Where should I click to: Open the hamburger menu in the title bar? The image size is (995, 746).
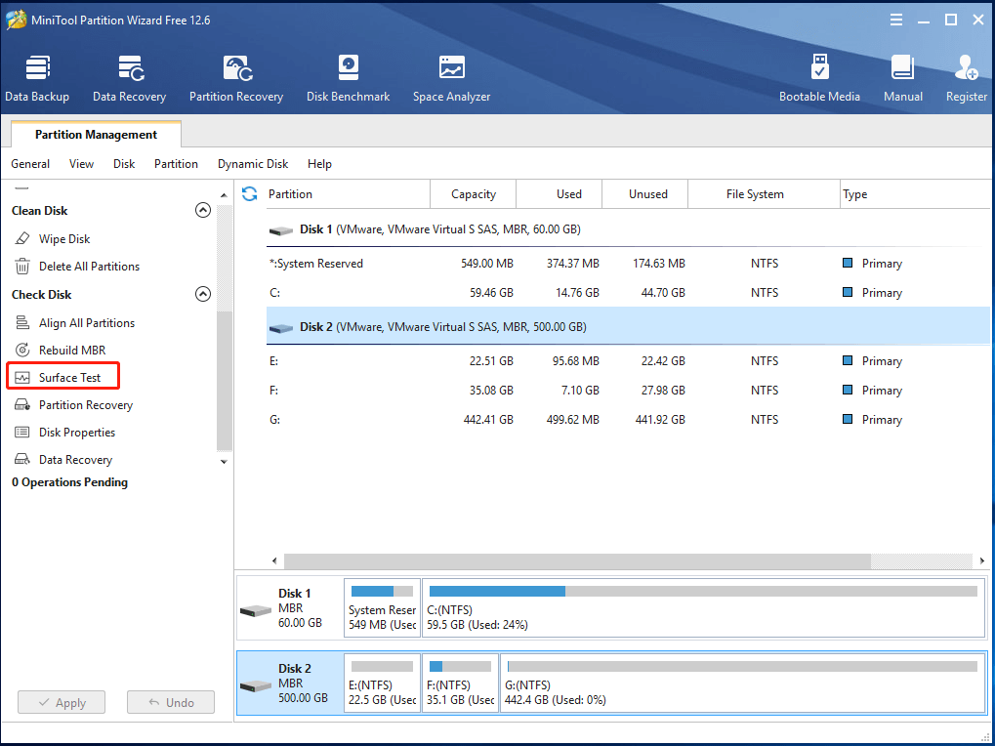click(x=896, y=20)
